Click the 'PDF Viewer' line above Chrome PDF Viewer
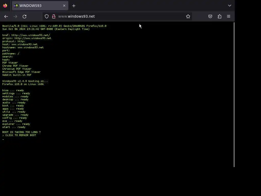 click(10, 63)
